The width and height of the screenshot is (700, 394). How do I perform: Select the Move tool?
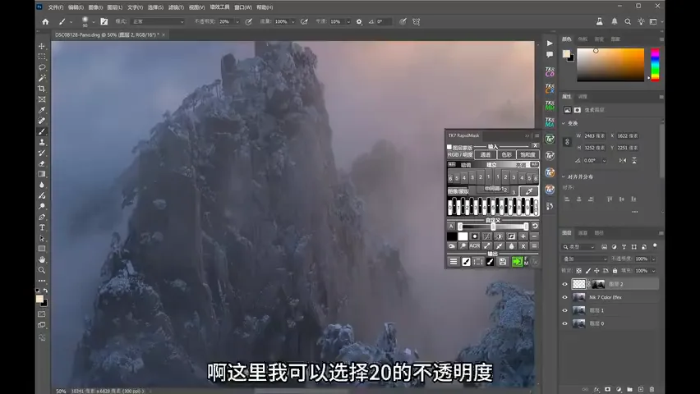(42, 46)
